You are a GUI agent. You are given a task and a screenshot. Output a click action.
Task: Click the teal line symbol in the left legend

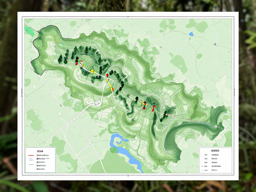31,164
